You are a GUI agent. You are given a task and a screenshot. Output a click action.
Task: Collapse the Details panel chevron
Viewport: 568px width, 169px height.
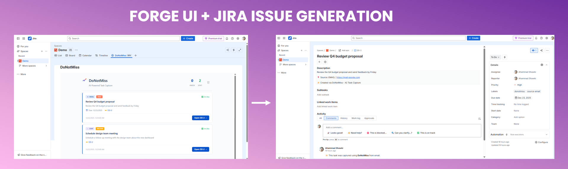pos(547,65)
